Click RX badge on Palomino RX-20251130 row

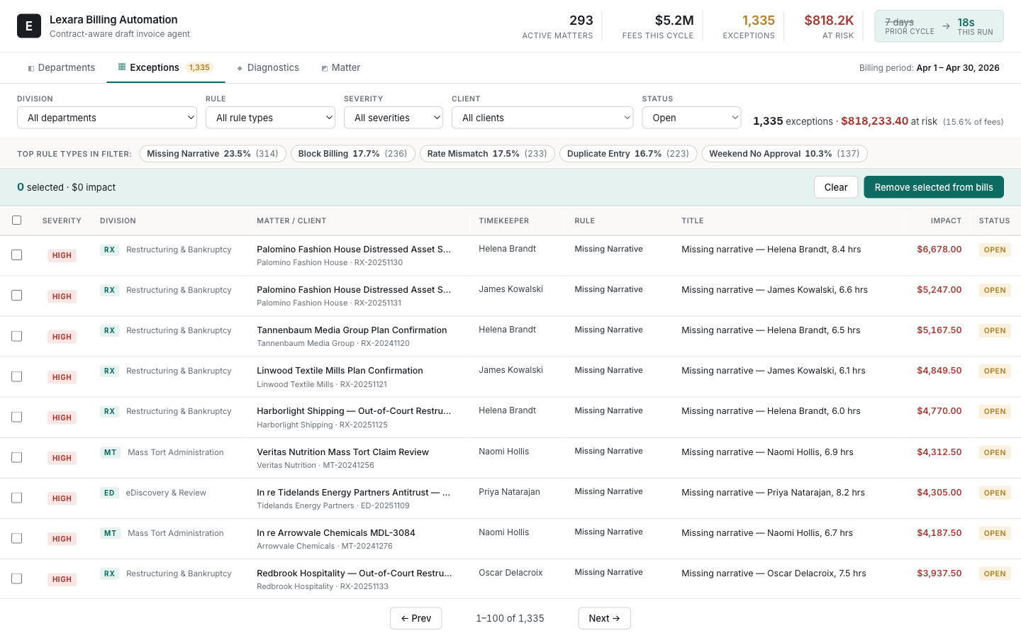pyautogui.click(x=109, y=250)
